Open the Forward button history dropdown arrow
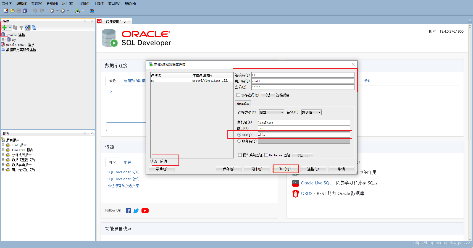Image resolution: width=473 pixels, height=248 pixels. click(68, 11)
